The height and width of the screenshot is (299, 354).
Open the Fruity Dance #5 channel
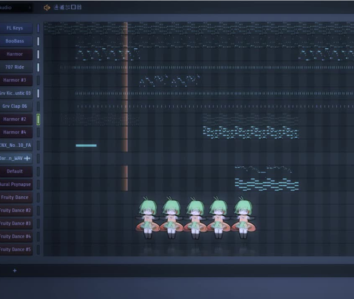[x=16, y=250]
